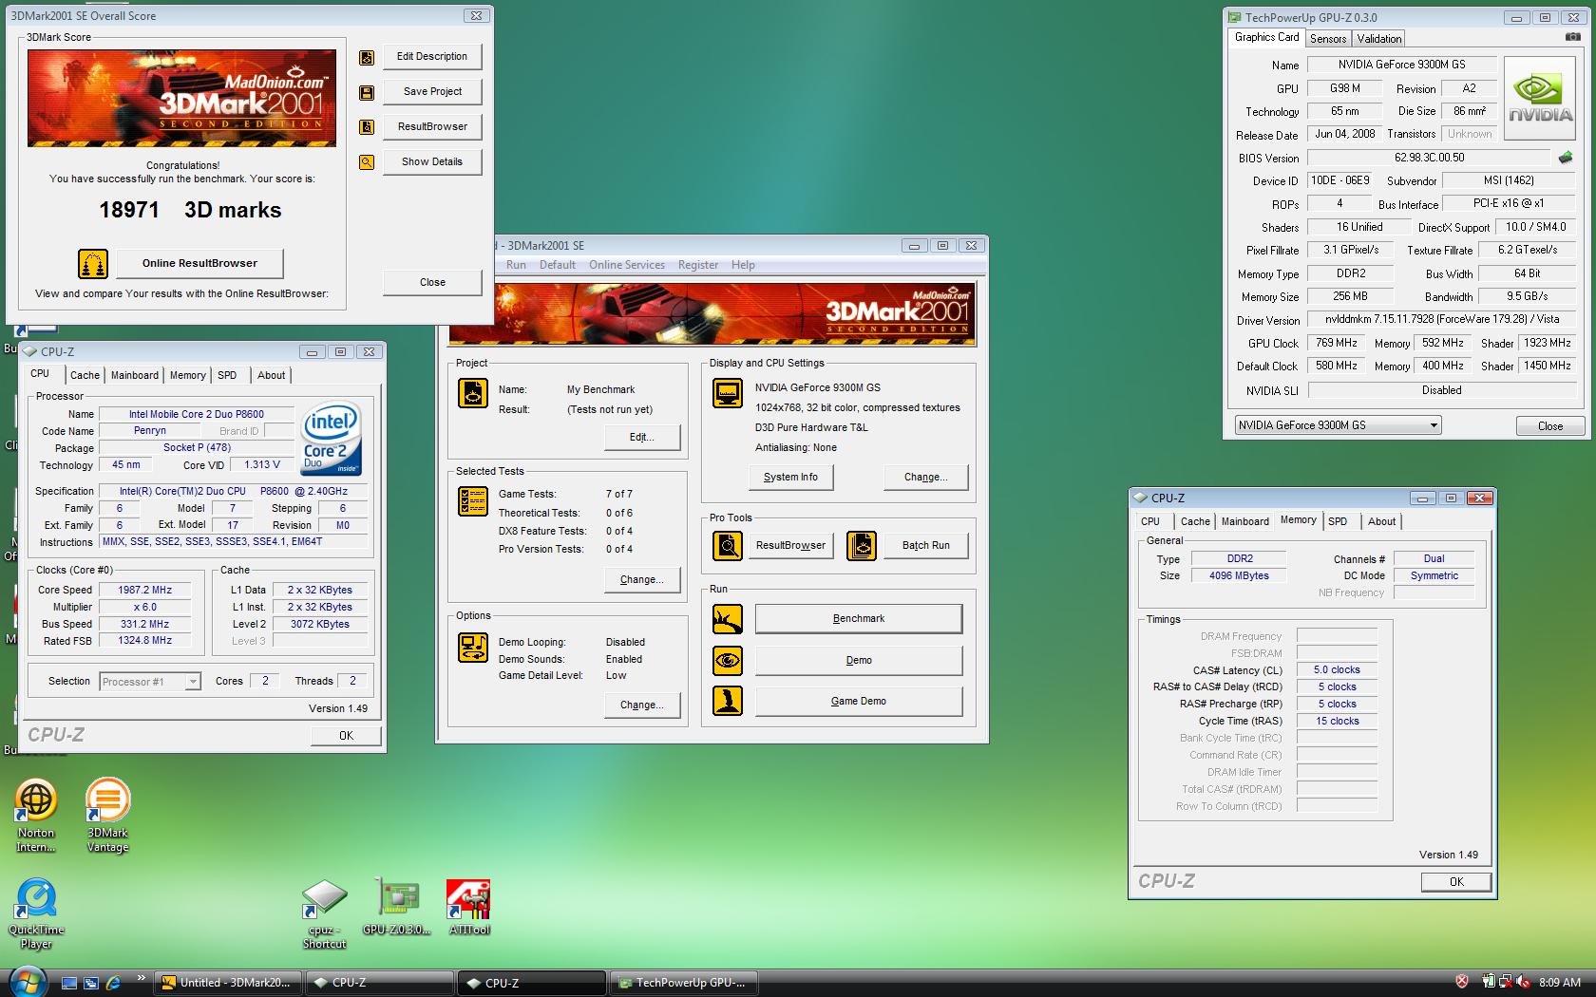Switch to Untitled - 3DMark2001 taskbar button
Viewport: 1596px width, 997px height.
point(227,983)
